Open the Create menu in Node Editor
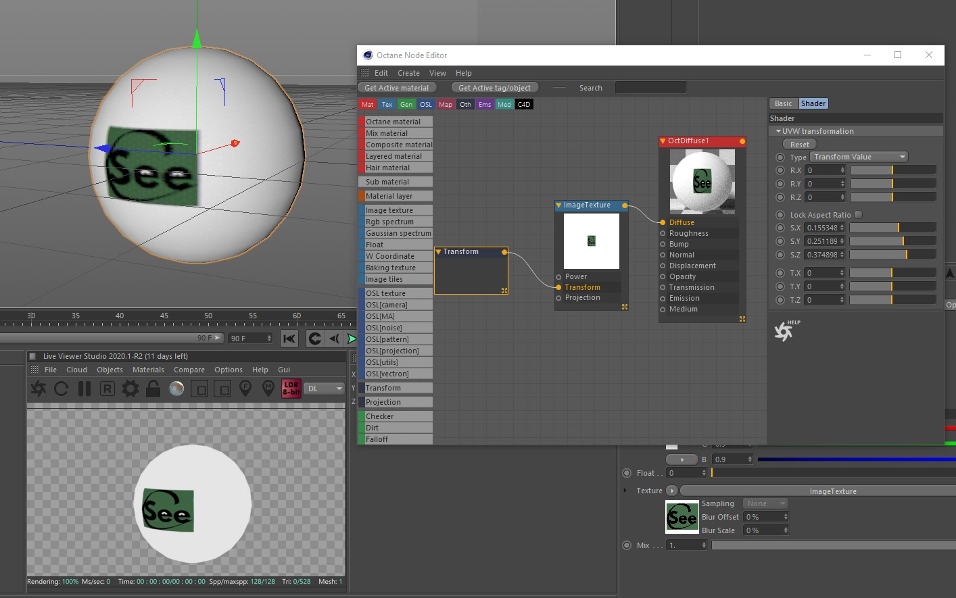956x598 pixels. (408, 73)
